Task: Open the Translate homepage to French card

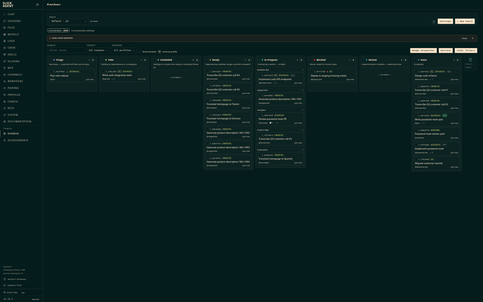Action: coord(228,104)
